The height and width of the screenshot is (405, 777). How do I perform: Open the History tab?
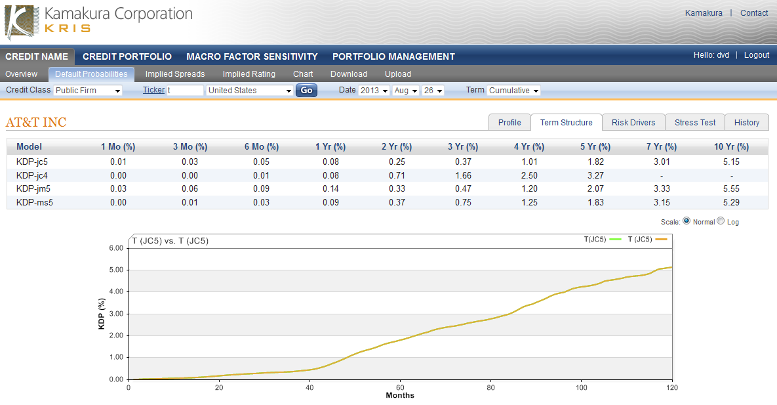[x=747, y=123]
